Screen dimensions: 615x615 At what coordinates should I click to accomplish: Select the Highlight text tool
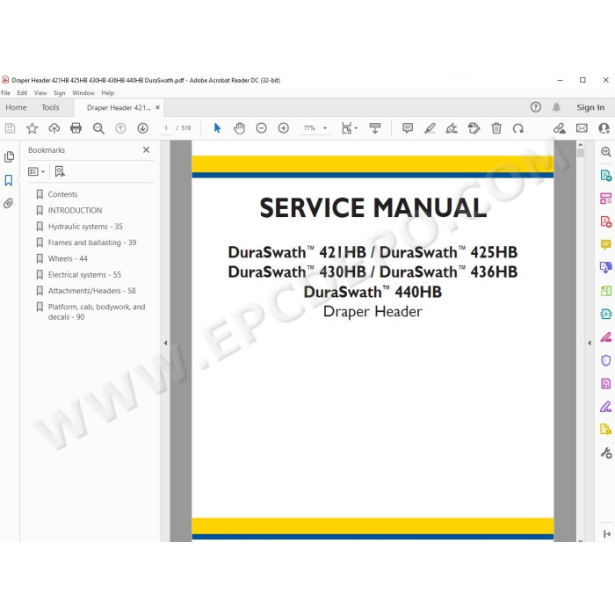pos(430,128)
